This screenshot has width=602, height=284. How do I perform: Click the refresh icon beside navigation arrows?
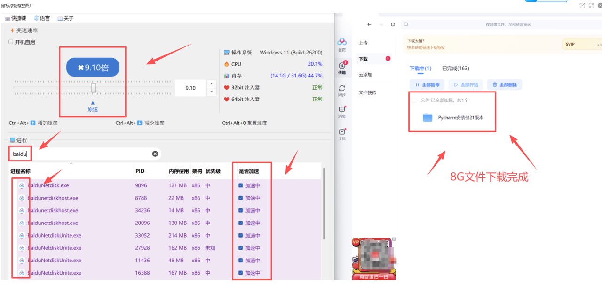(393, 24)
